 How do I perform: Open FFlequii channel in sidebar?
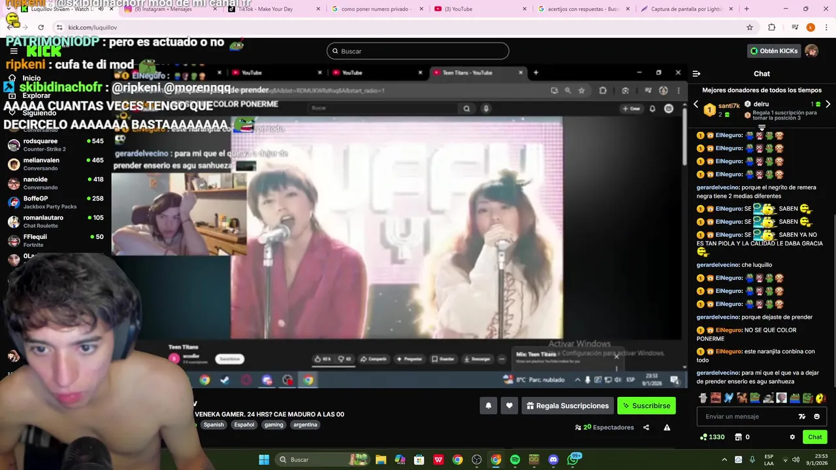(x=56, y=240)
